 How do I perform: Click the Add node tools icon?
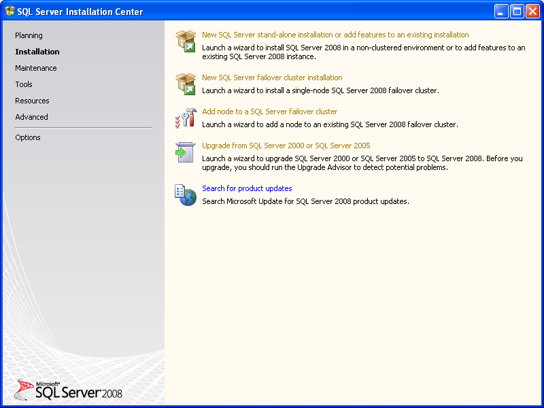186,118
